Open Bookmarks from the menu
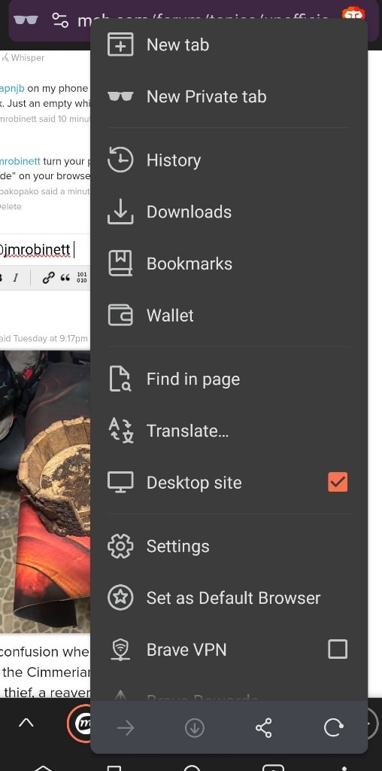 (229, 264)
